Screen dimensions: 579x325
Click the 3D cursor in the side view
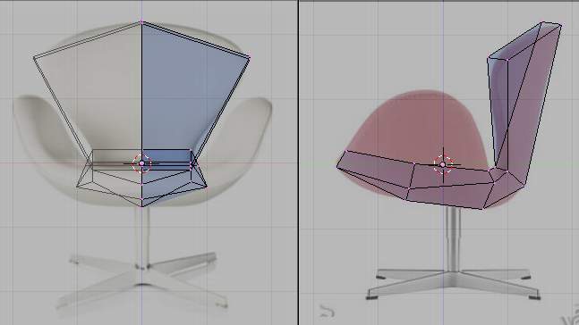tap(443, 164)
